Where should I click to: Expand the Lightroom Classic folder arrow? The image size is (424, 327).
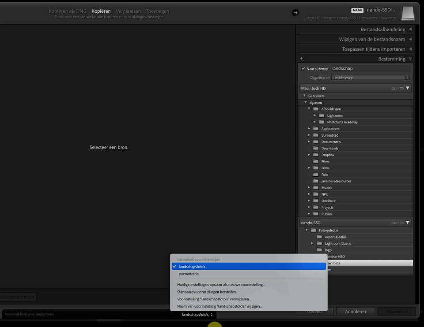pos(312,243)
